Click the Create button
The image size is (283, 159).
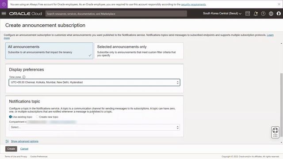(x=11, y=149)
